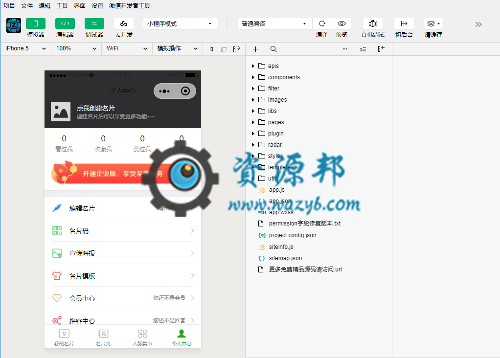Switch to 我的名片 tab
The image size is (500, 358).
point(64,337)
